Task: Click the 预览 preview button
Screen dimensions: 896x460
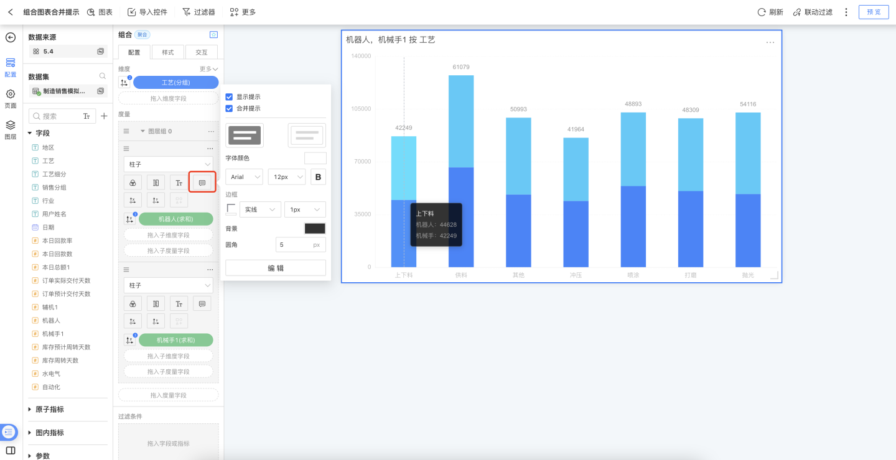Action: pyautogui.click(x=874, y=12)
